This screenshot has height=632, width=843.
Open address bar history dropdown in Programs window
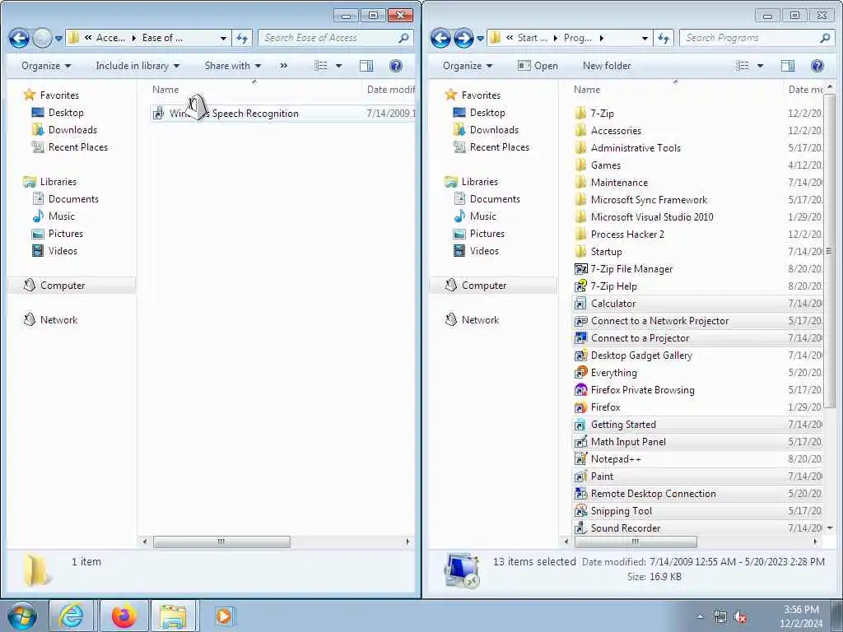[645, 38]
